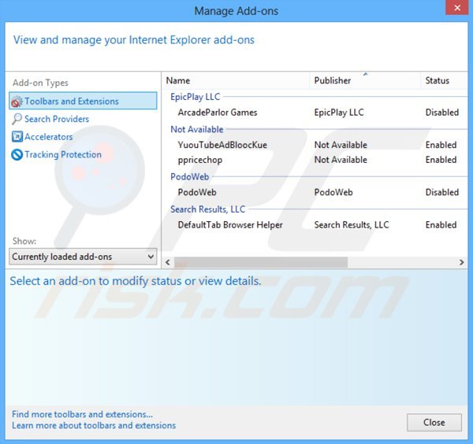Click the Search Providers magnifier icon
The height and width of the screenshot is (444, 473).
tap(17, 119)
